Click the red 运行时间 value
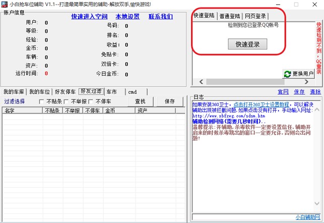Image resolution: width=324 pixels, height=223 pixels. [x=46, y=73]
